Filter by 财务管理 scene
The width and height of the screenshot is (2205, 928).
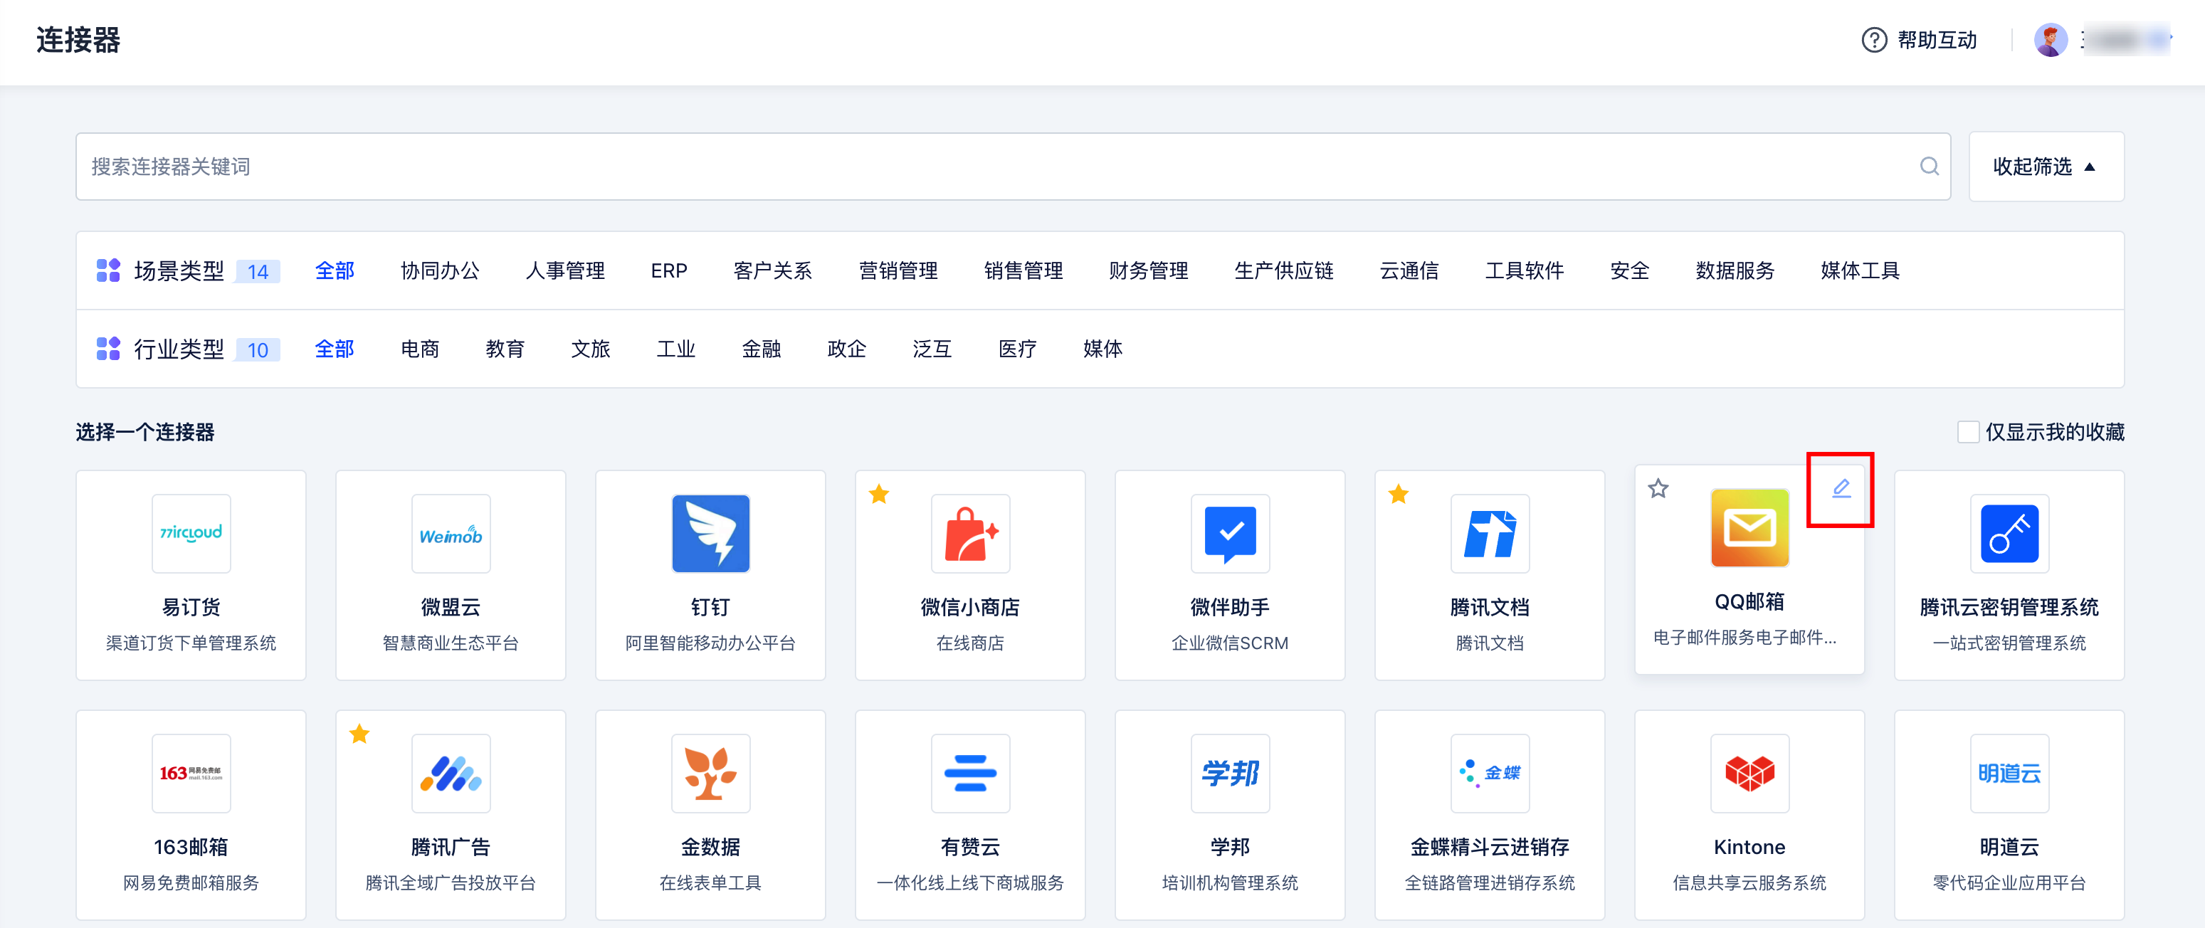(1148, 270)
